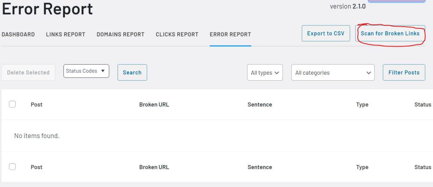This screenshot has width=433, height=187.
Task: Tick the select-all checkbox in the table header
Action: click(x=12, y=104)
